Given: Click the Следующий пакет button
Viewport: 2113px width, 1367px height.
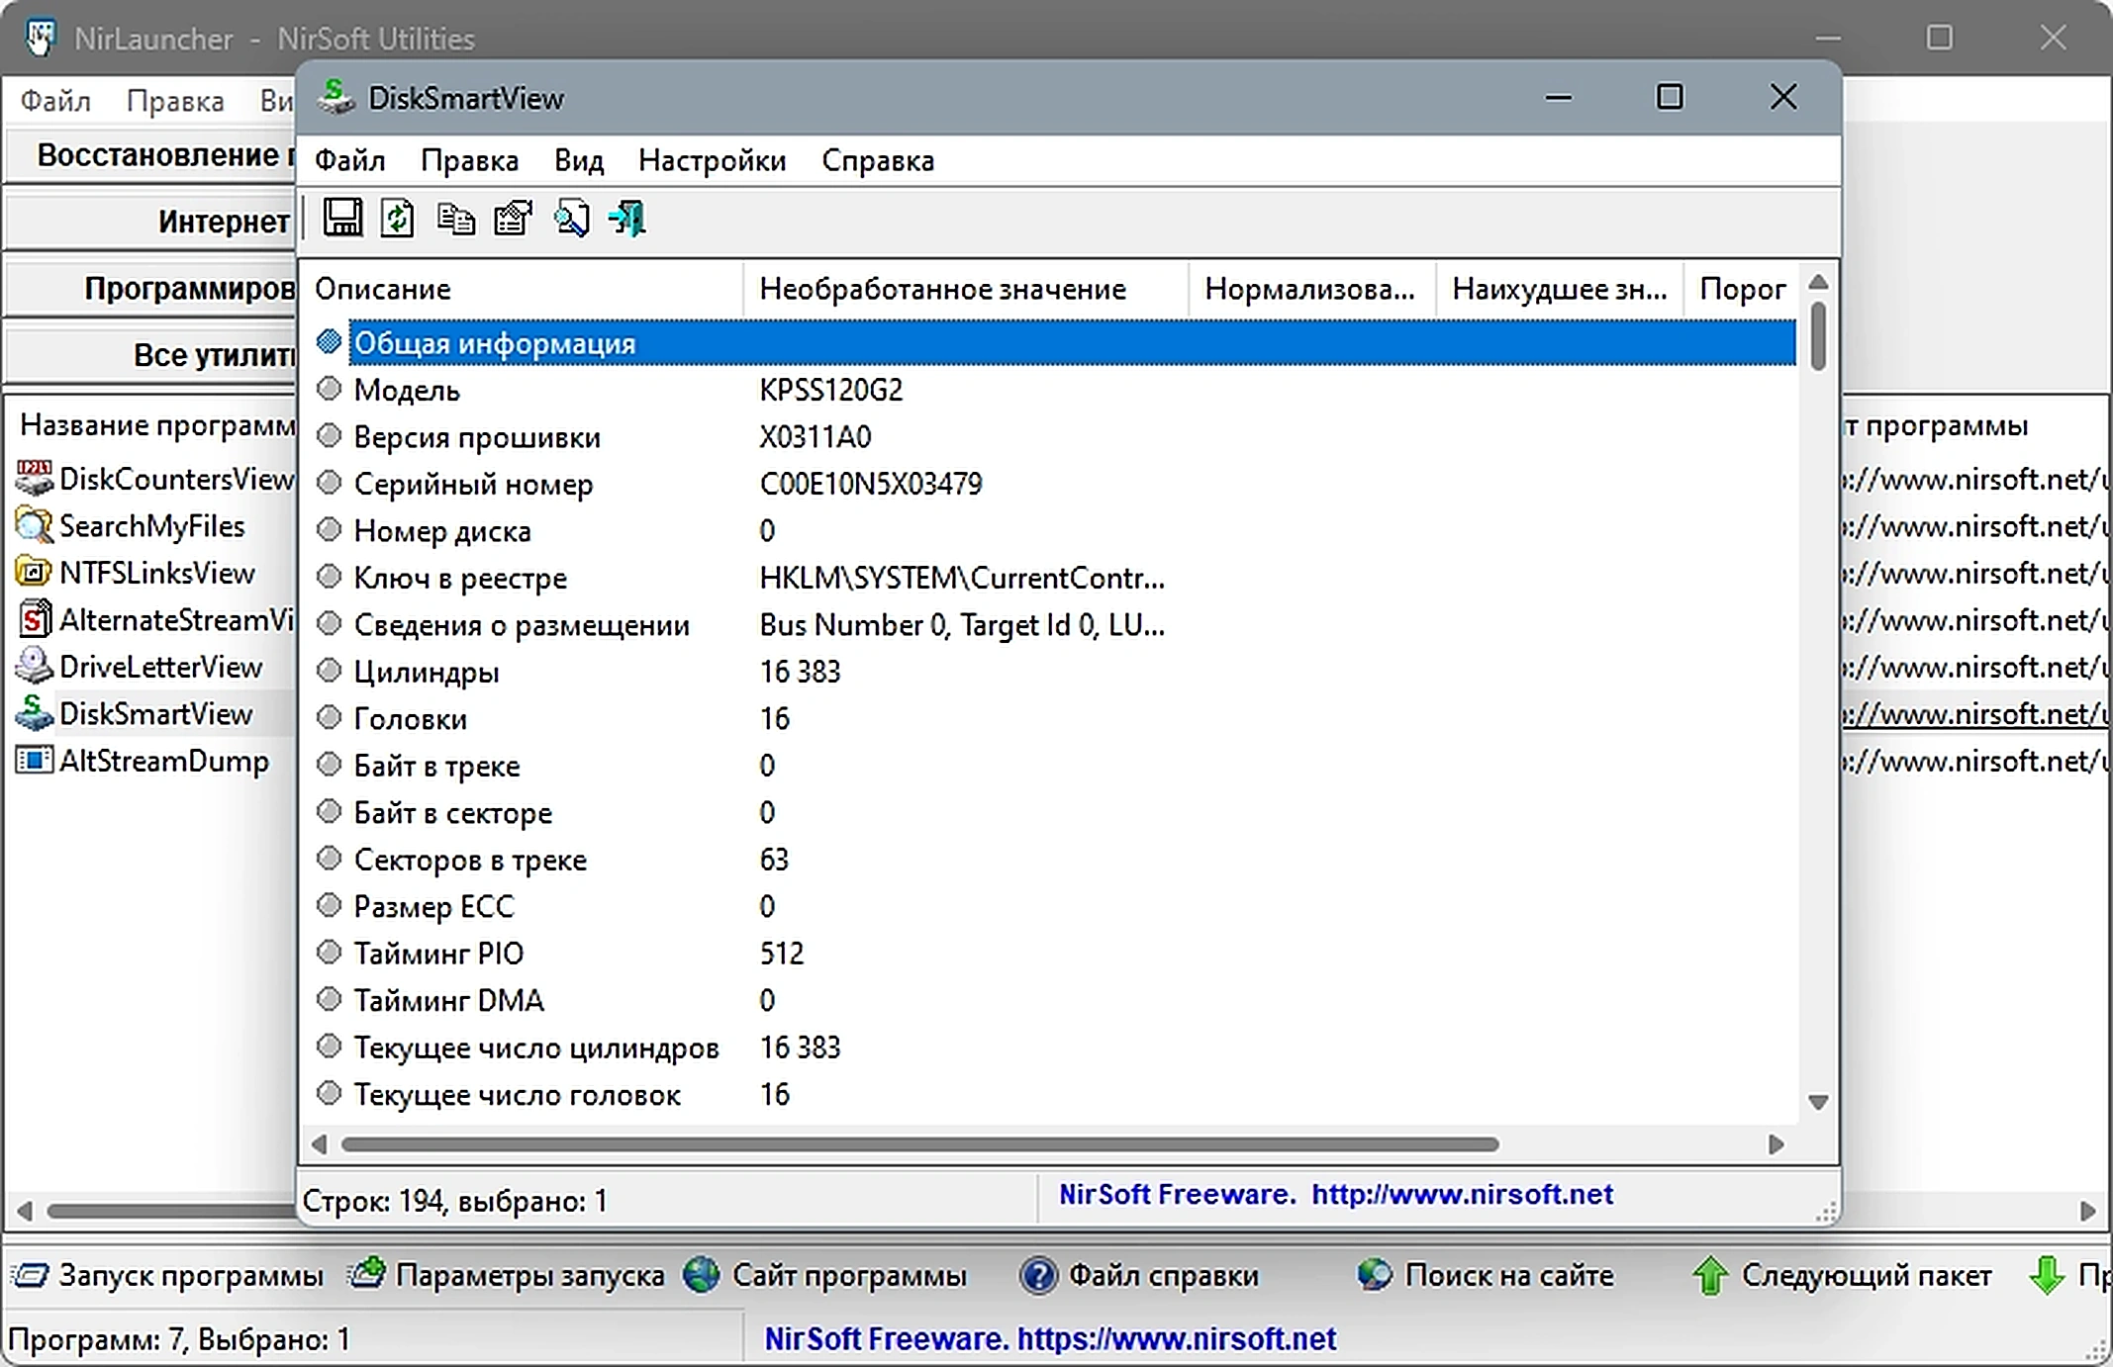Looking at the screenshot, I should pos(1841,1275).
